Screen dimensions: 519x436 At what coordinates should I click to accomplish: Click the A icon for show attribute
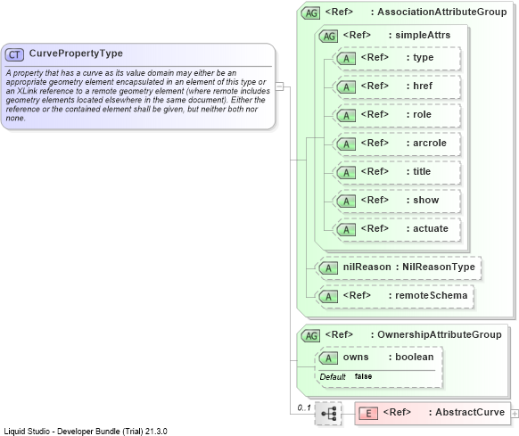(346, 201)
